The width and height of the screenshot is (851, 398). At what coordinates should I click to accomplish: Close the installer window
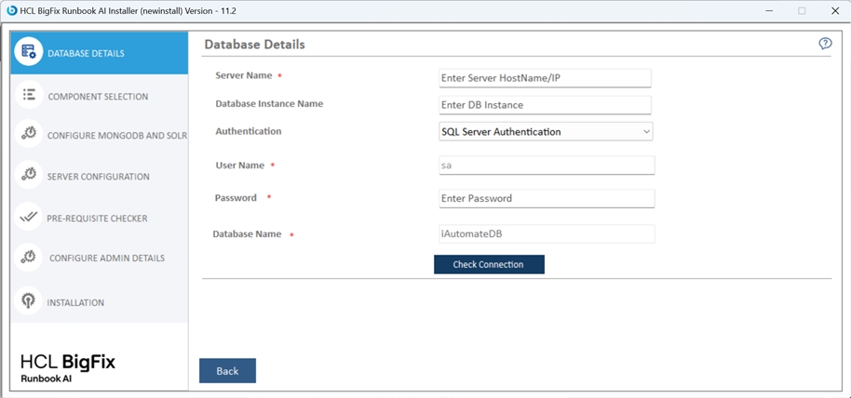click(x=834, y=11)
